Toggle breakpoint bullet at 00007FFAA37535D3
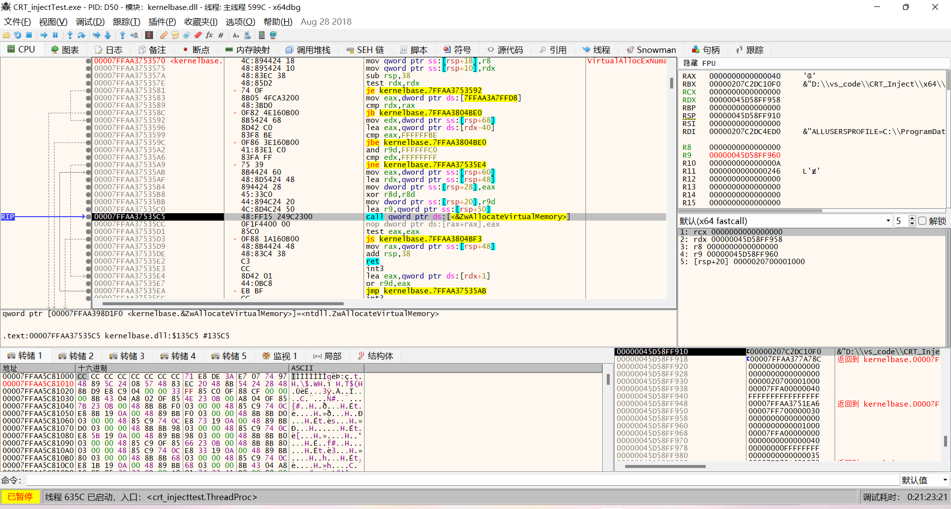Image resolution: width=951 pixels, height=509 pixels. pyautogui.click(x=88, y=239)
